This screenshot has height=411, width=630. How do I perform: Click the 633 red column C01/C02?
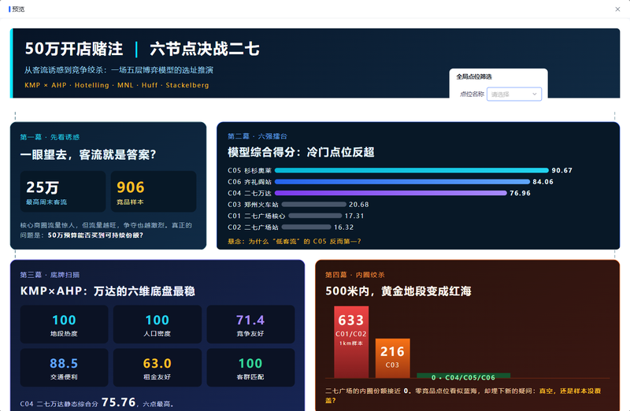coord(351,342)
